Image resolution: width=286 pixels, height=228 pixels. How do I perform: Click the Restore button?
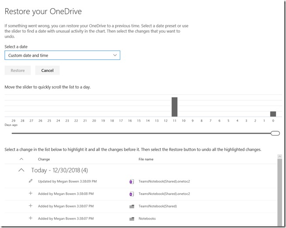click(x=17, y=71)
